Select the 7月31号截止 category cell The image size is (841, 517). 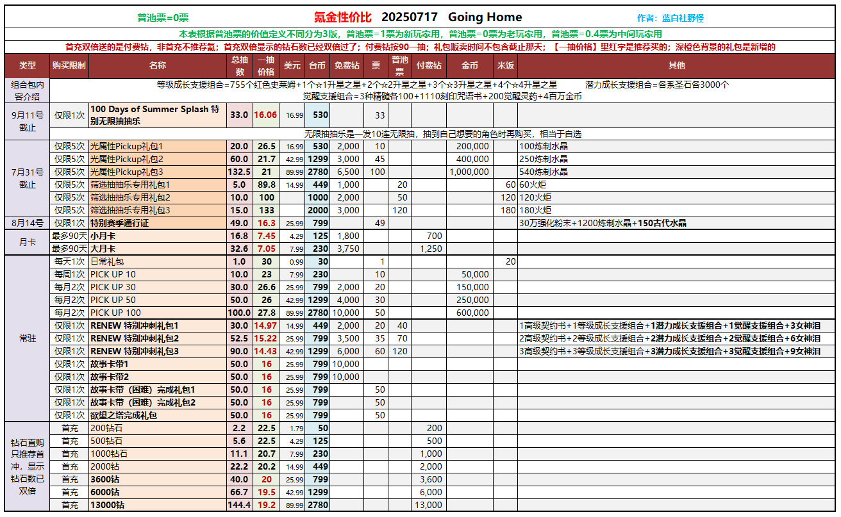[28, 178]
